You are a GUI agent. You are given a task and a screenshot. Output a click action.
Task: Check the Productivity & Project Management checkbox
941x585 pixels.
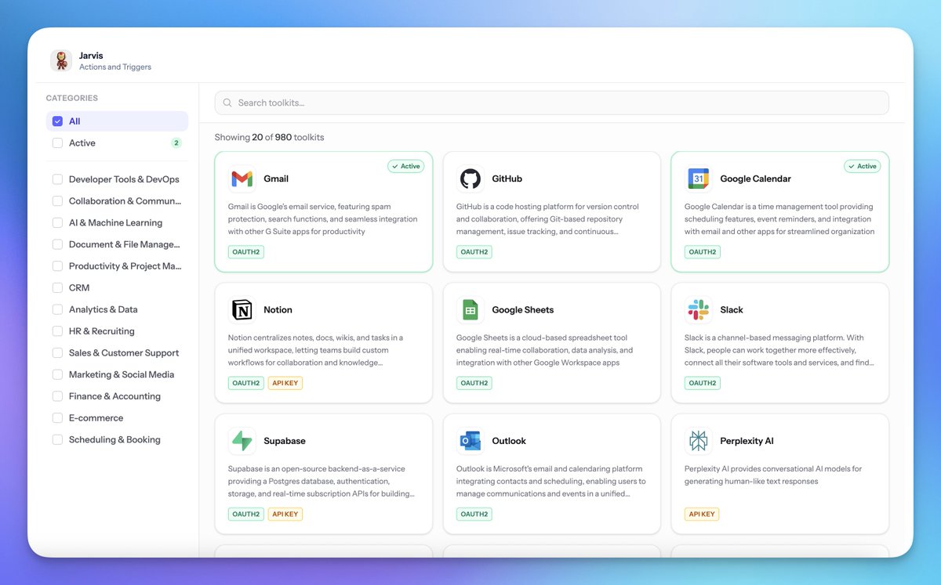[x=57, y=266]
